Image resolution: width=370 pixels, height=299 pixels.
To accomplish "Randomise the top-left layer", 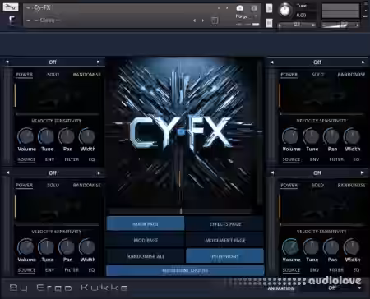I will [x=86, y=75].
